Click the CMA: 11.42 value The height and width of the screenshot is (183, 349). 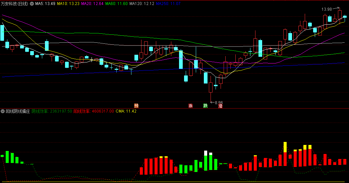(x=126, y=111)
